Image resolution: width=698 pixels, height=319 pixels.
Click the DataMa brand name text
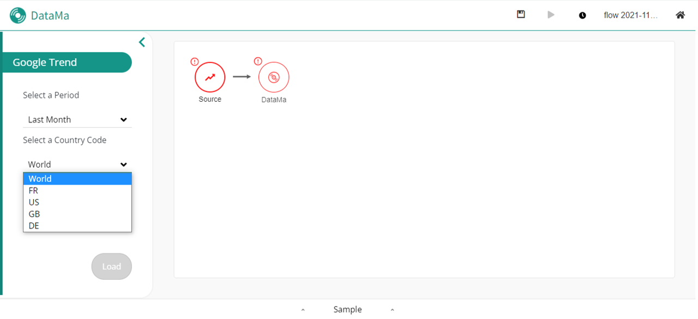pyautogui.click(x=50, y=15)
